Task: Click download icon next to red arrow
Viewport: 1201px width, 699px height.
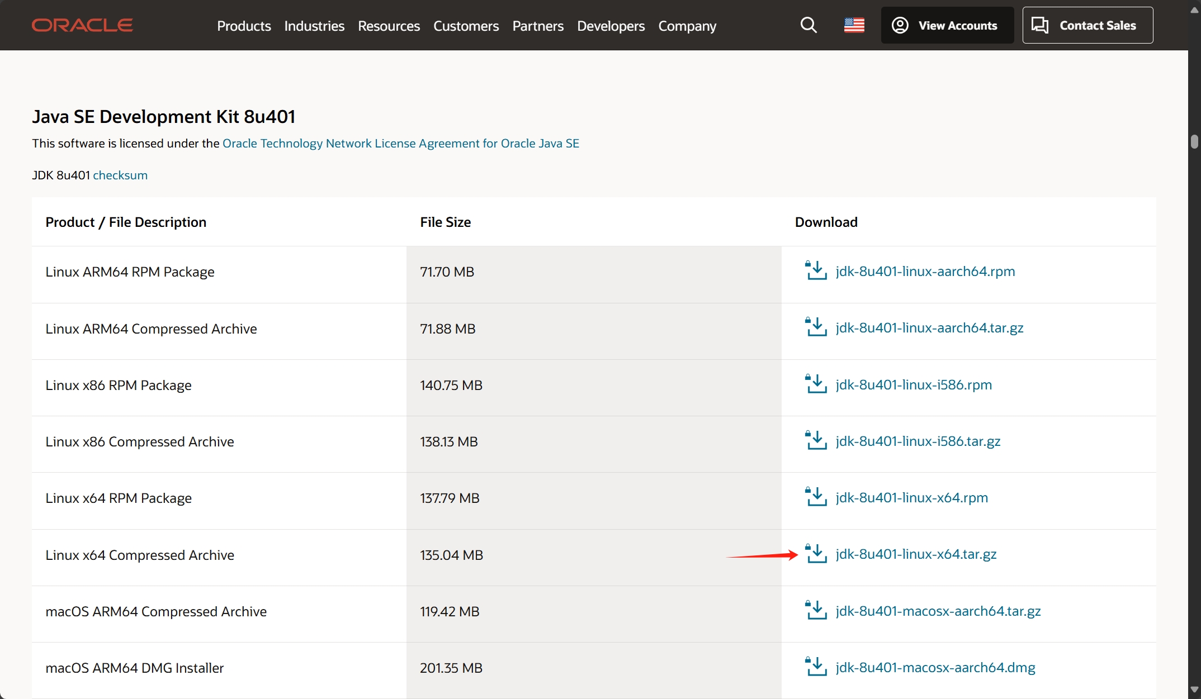Action: coord(816,554)
